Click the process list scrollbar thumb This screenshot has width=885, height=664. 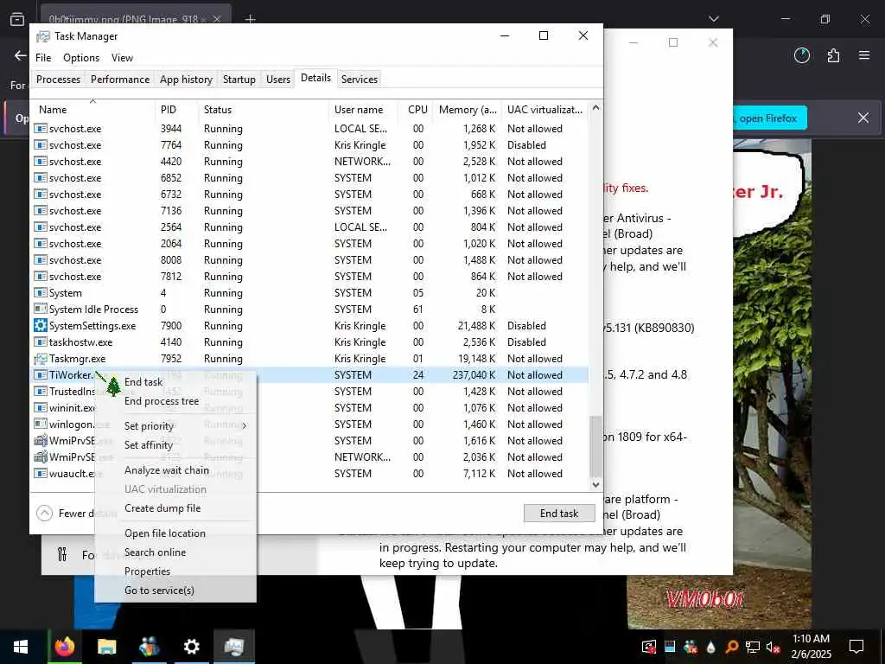pos(595,445)
